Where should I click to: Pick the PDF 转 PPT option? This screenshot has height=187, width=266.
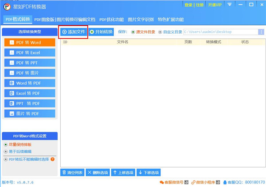30,63
